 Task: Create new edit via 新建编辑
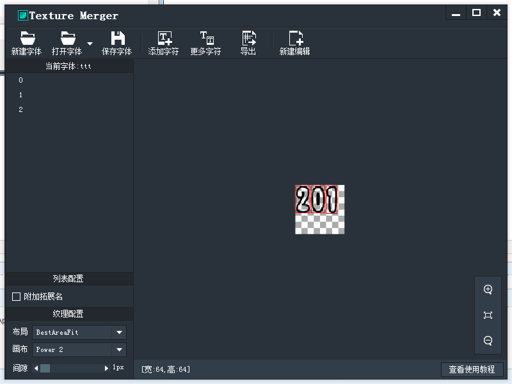coord(294,43)
